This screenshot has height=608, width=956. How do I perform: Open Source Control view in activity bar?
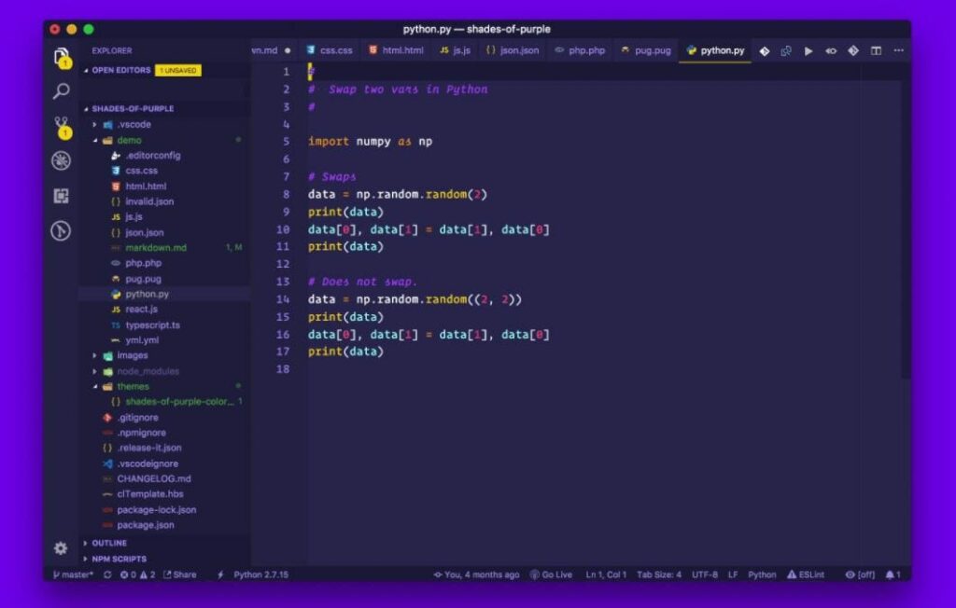pos(62,126)
